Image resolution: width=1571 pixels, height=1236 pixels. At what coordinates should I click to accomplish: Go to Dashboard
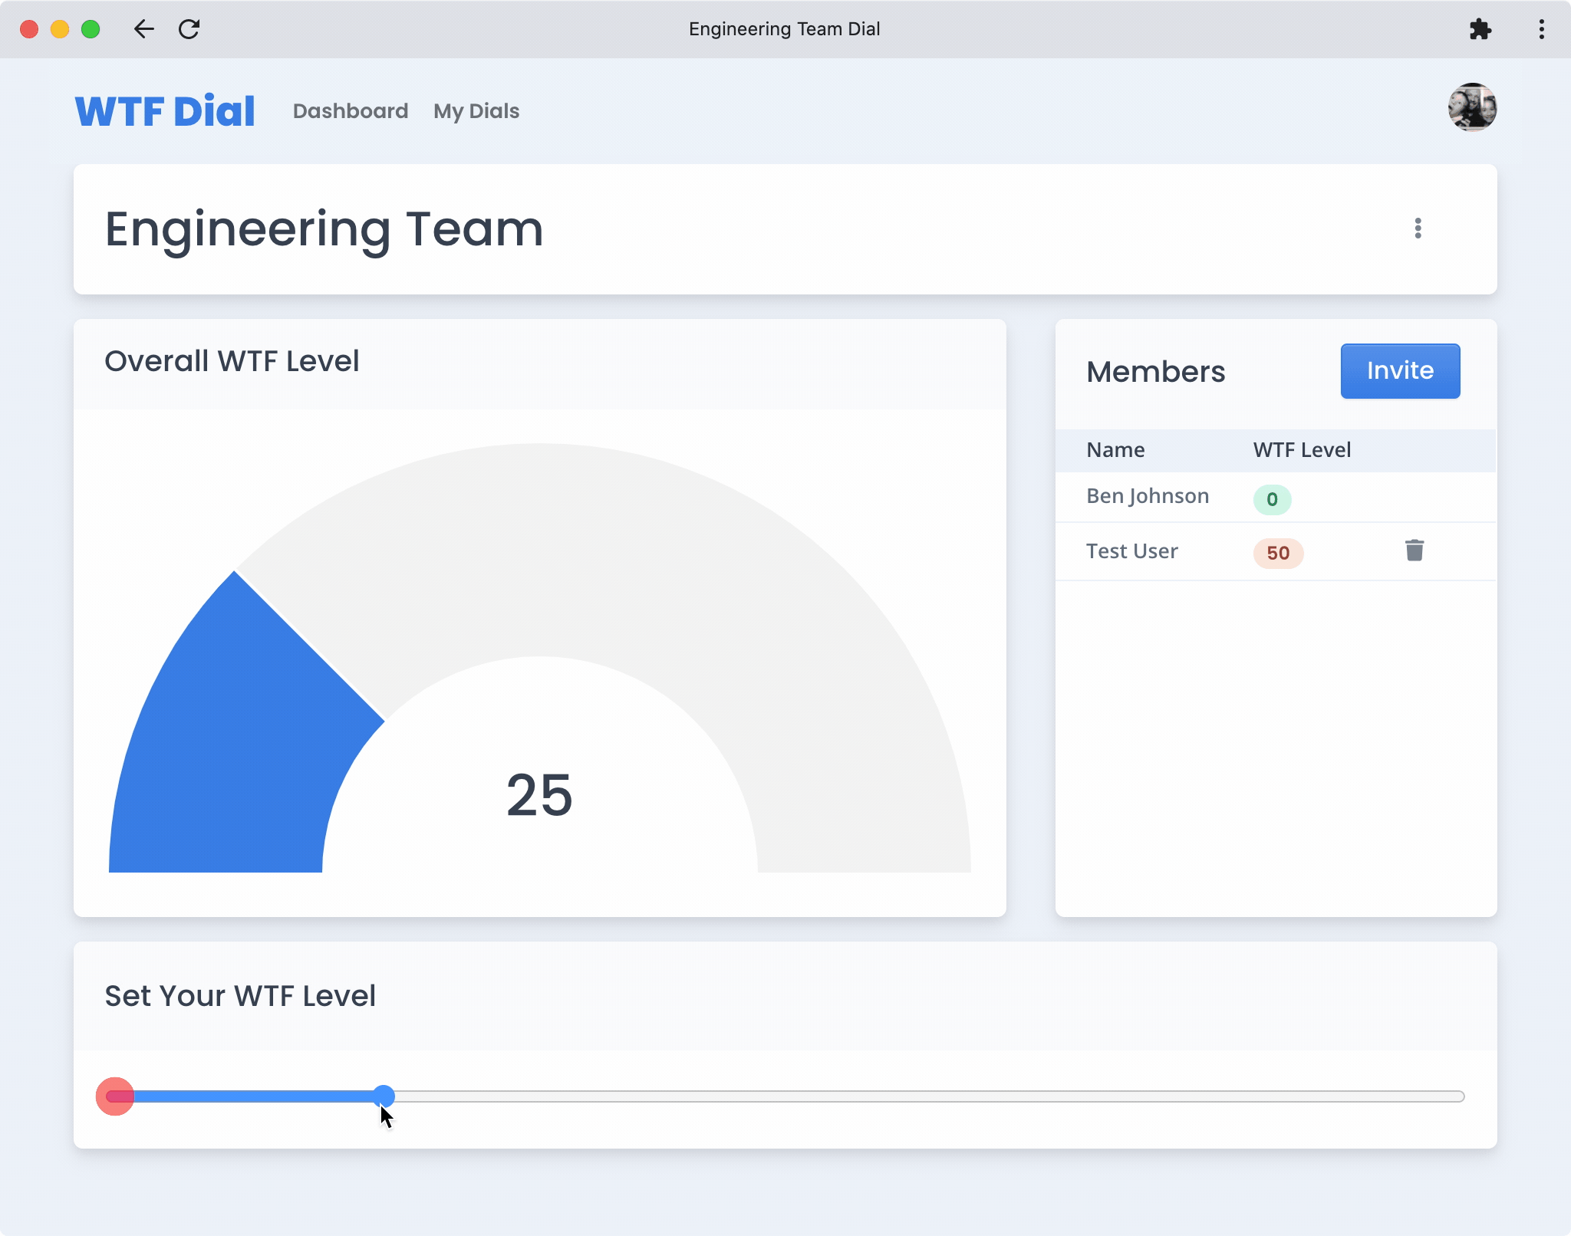coord(351,111)
